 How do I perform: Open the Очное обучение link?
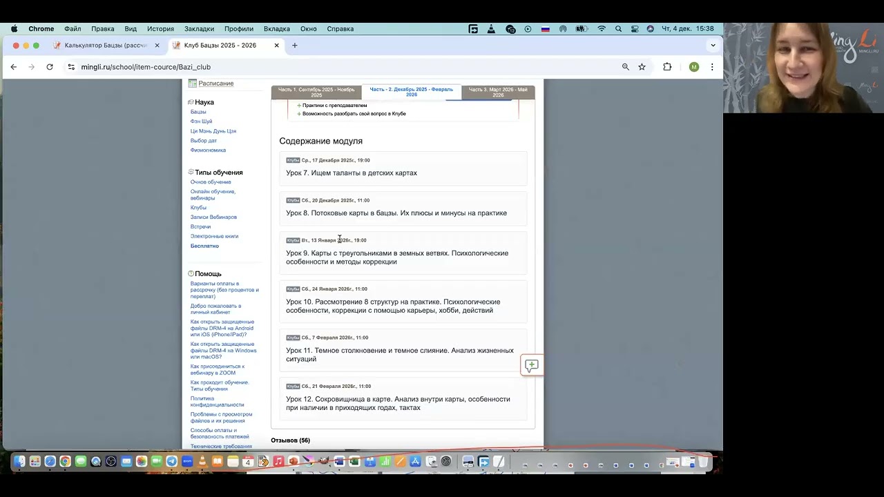[211, 182]
